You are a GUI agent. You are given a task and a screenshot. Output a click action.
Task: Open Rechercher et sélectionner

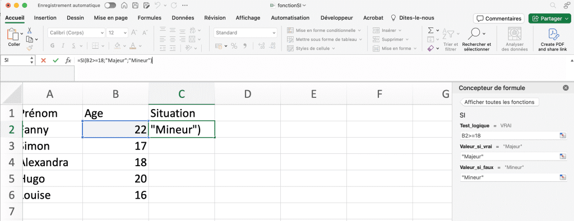[x=476, y=40]
